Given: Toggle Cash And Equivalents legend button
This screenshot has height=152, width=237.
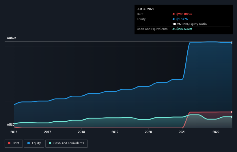Looking at the screenshot, I should [x=66, y=143].
